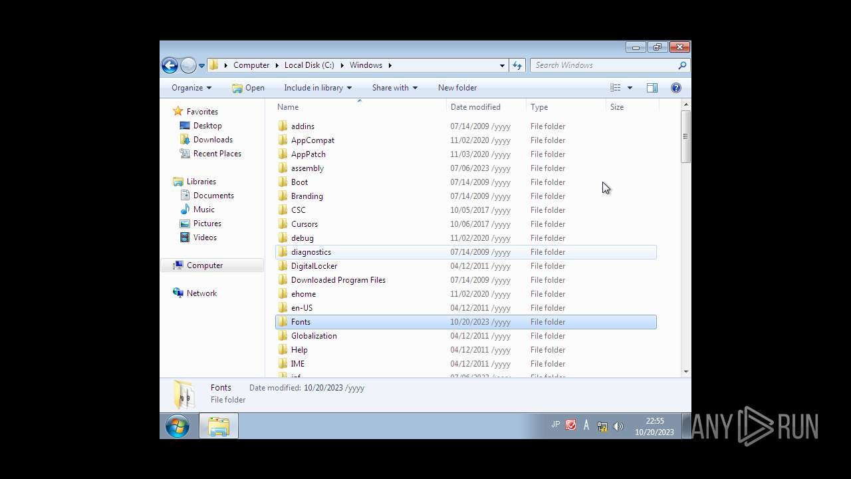The image size is (851, 479).
Task: Toggle the preview pane
Action: point(652,88)
